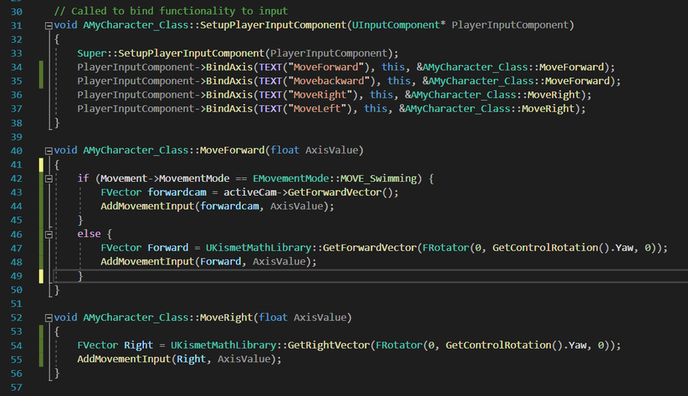Viewport: 688px width, 396px height.
Task: Click AddMovementInput(forwardcam, AxisValue) line
Action: point(217,206)
